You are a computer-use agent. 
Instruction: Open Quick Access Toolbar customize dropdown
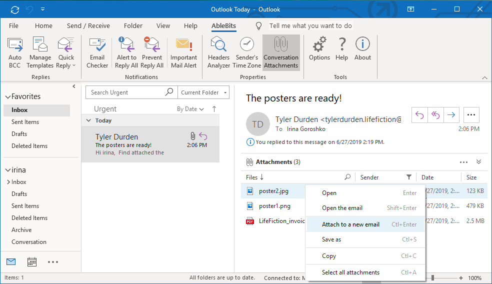(42, 9)
